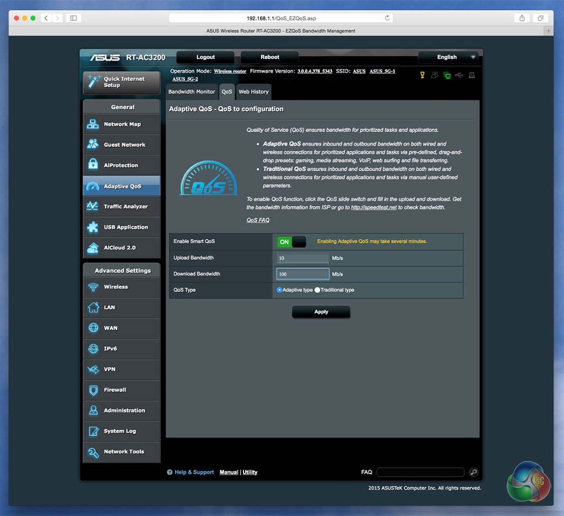The width and height of the screenshot is (564, 516).
Task: Click the Help & Support link text
Action: pos(194,472)
